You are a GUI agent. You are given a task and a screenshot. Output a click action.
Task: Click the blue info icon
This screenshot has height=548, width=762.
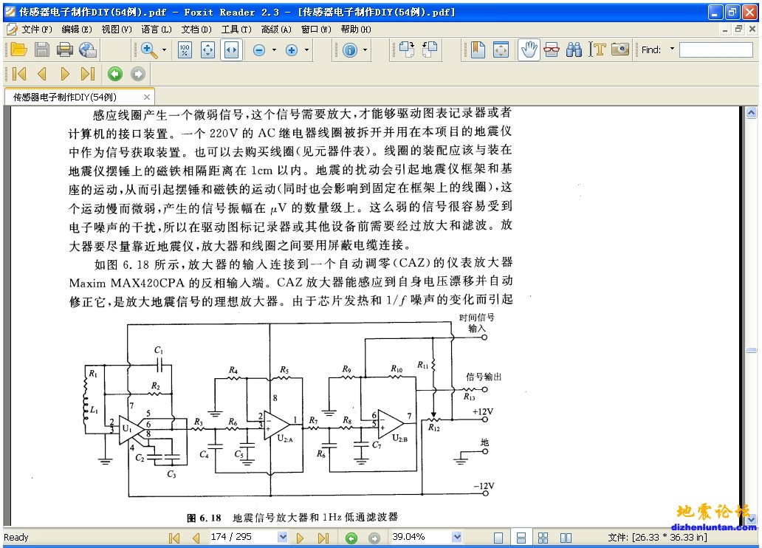point(350,50)
